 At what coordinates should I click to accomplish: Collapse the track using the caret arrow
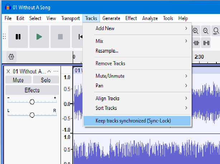pos(49,71)
